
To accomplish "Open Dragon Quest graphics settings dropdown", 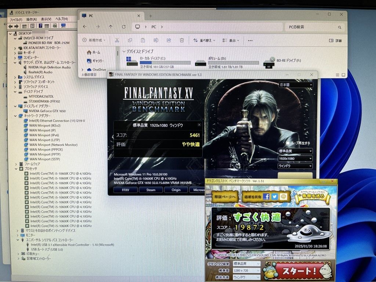I will [246, 264].
